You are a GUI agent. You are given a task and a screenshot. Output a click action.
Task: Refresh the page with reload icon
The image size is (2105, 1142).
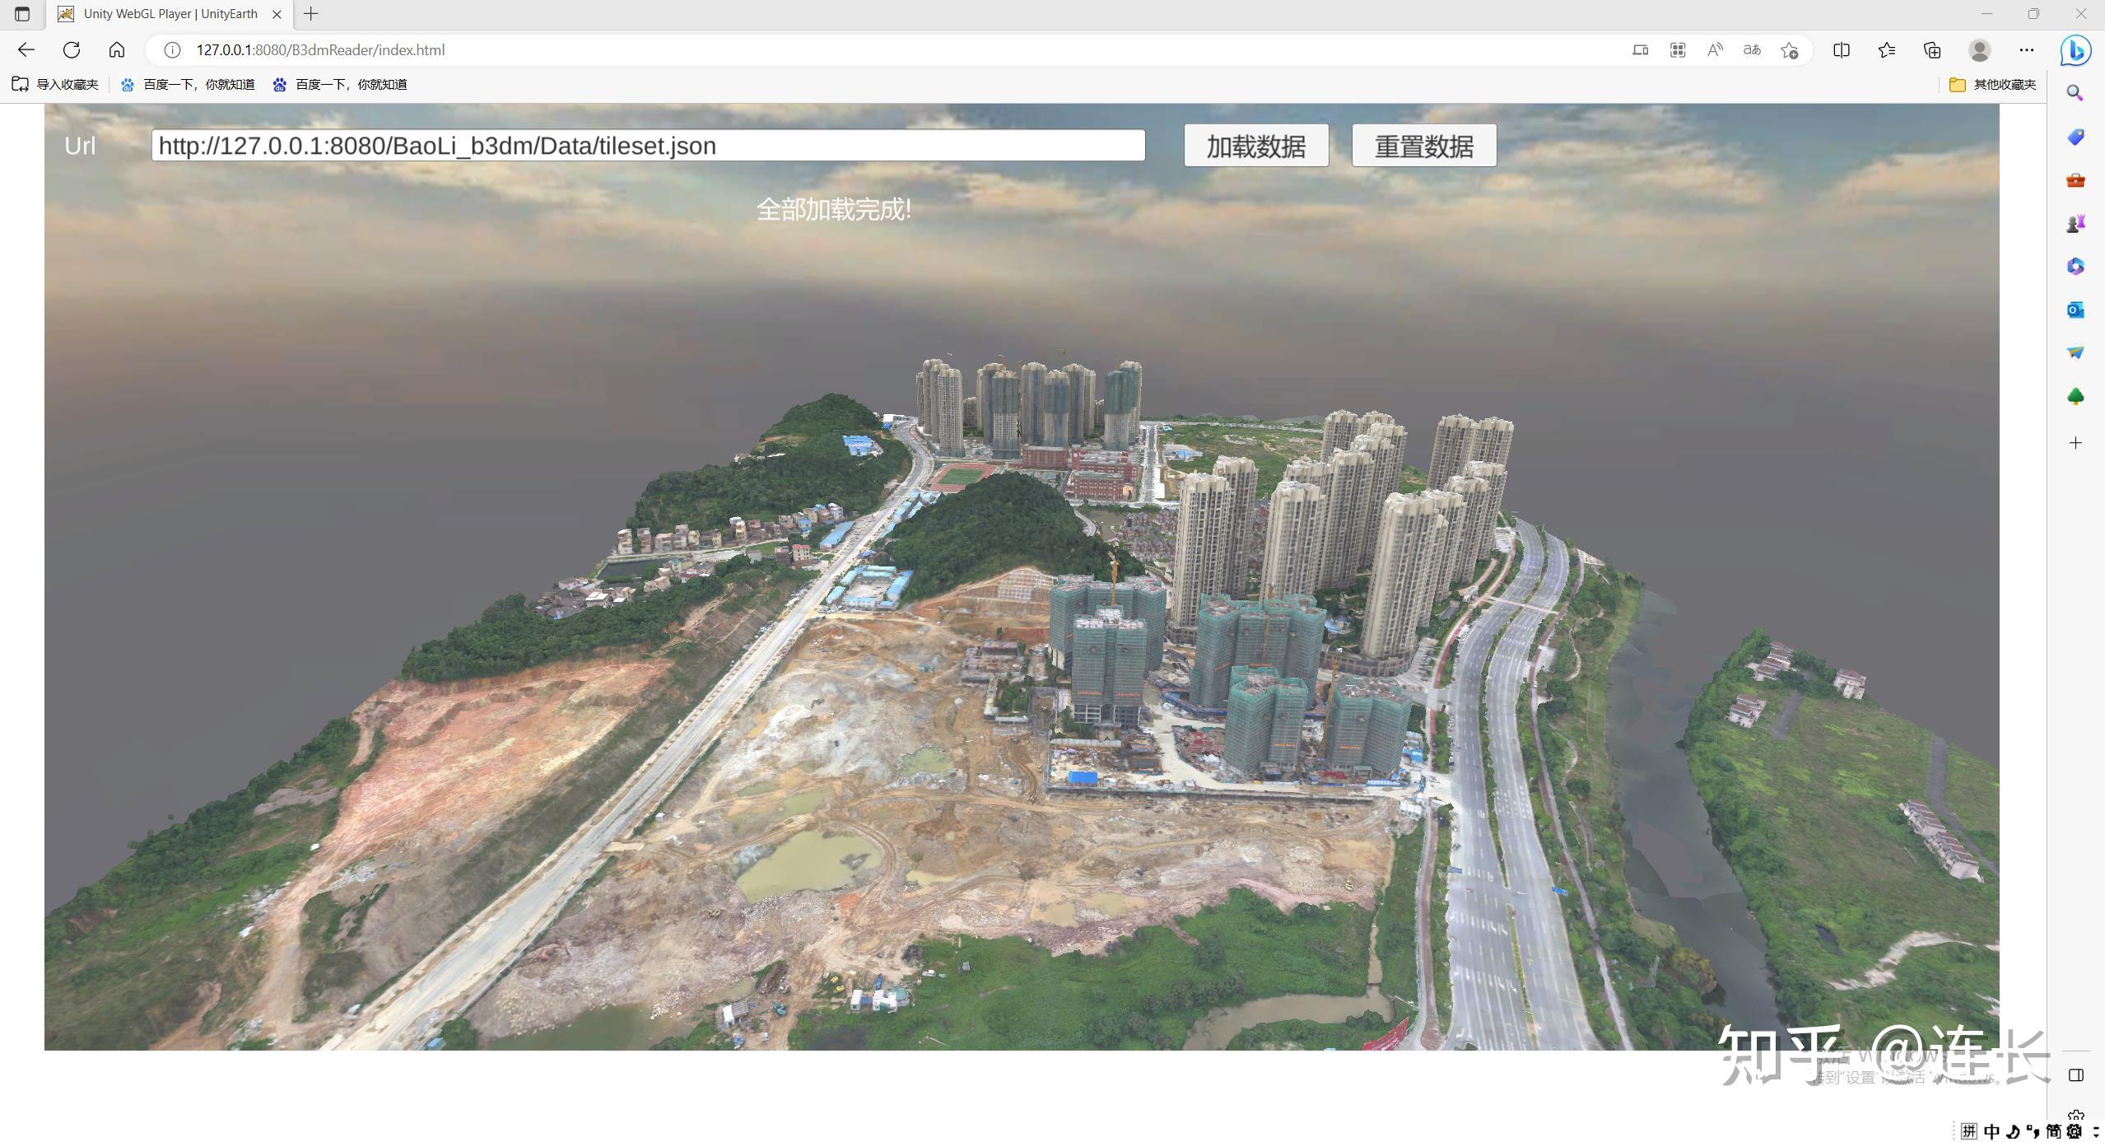coord(72,50)
